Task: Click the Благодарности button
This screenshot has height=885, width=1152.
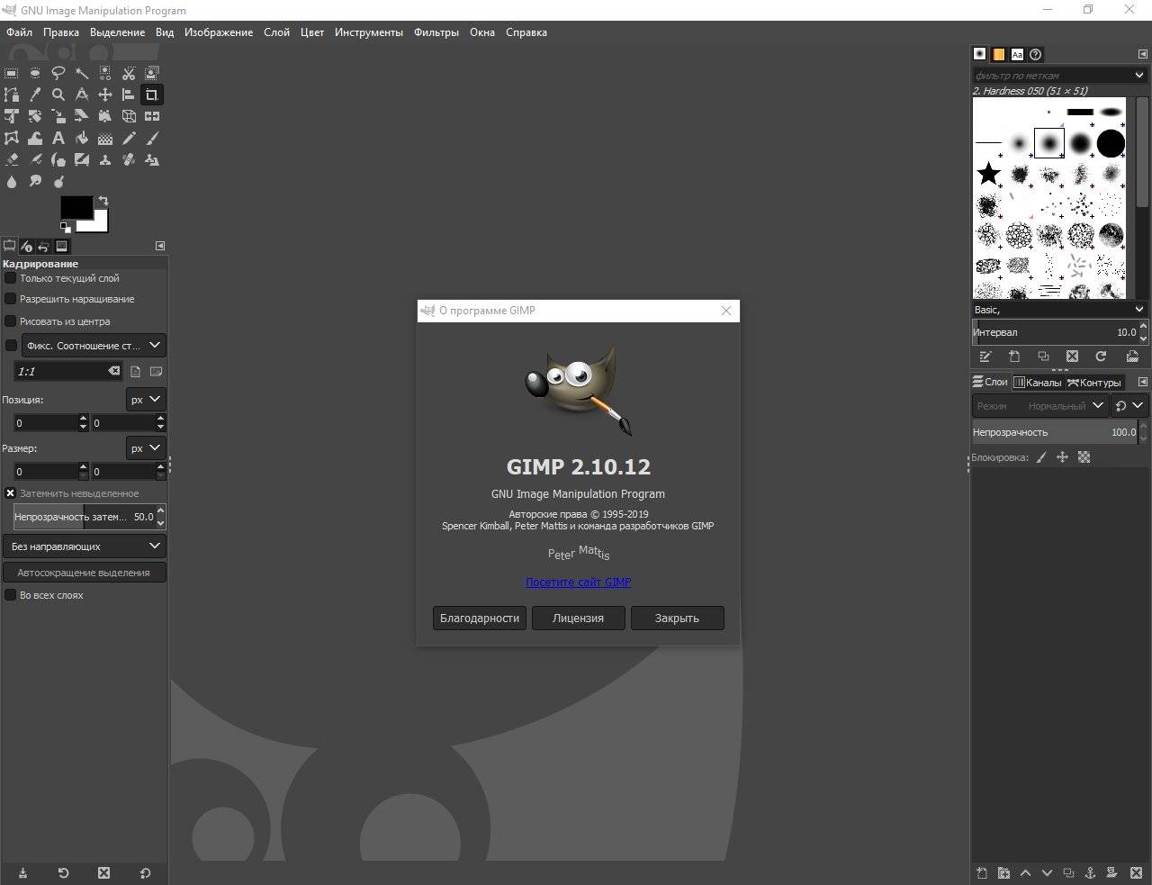Action: pyautogui.click(x=480, y=618)
